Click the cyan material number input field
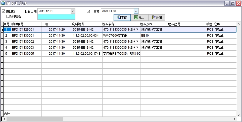 [56, 17]
